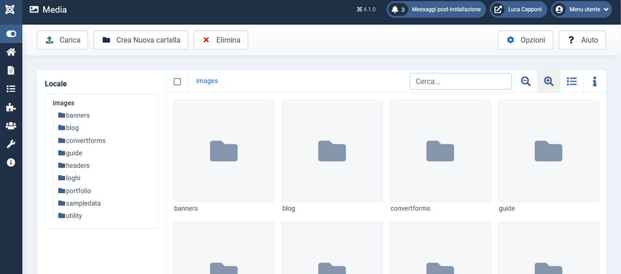Click the Cerca search field
Image resolution: width=621 pixels, height=274 pixels.
tap(461, 81)
